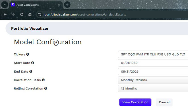Click the Start Date info icon
Viewport: 188px width, 109px height.
(x=32, y=63)
